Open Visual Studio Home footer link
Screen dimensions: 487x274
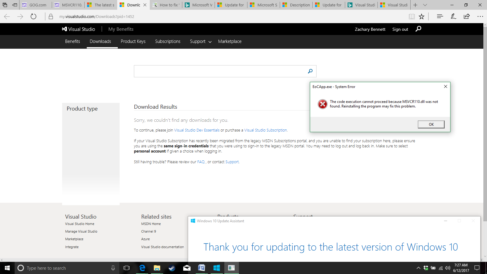[x=80, y=224]
